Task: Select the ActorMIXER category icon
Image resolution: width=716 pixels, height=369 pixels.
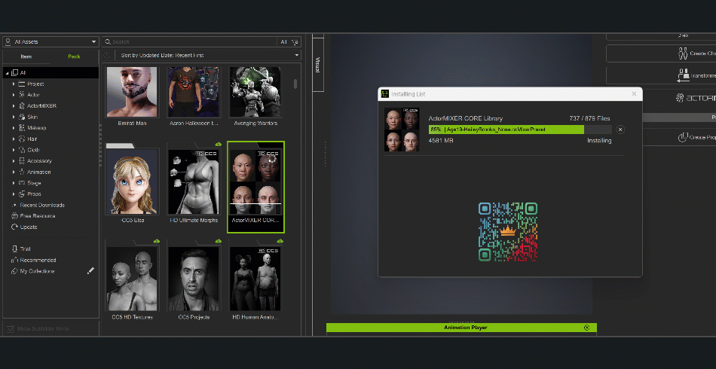Action: pos(21,106)
